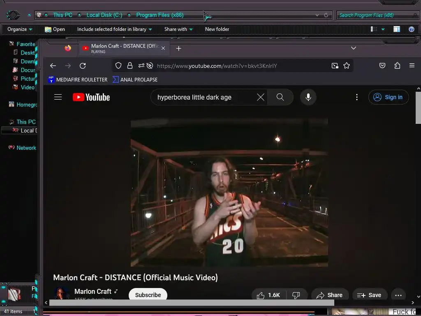Click the Subscribe button
The image size is (421, 316).
(x=148, y=295)
